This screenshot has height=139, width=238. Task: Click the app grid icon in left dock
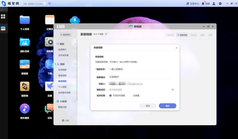pyautogui.click(x=3, y=17)
